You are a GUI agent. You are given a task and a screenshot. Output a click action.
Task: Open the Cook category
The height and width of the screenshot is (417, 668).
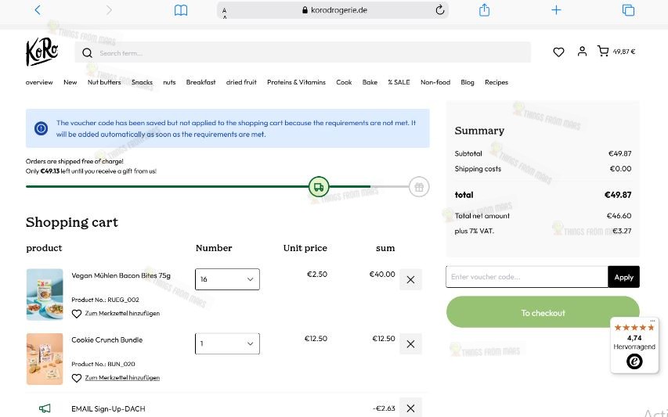pos(344,82)
